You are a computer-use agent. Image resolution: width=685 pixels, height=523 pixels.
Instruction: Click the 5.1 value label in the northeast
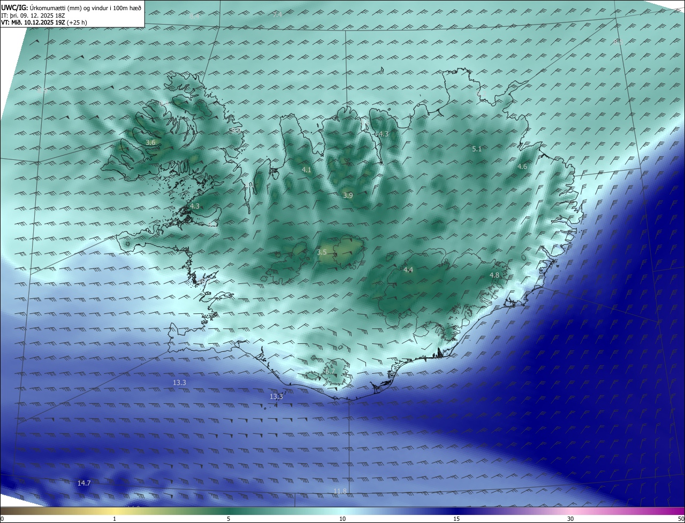[477, 149]
